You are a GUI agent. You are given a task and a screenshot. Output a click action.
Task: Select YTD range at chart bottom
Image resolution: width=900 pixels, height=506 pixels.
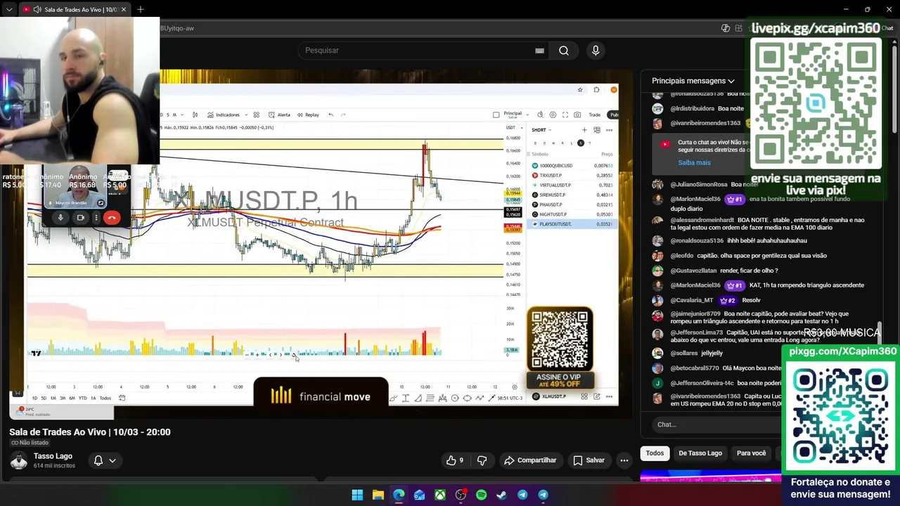click(82, 398)
